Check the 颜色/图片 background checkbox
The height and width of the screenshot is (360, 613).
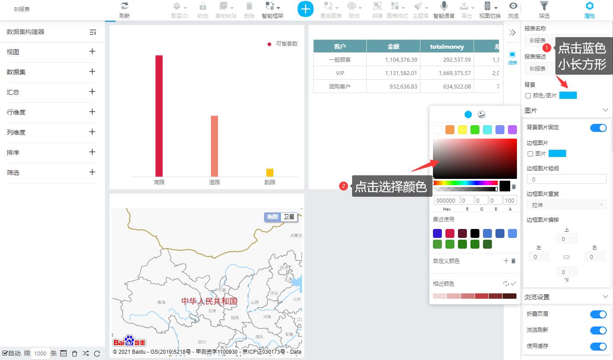[528, 96]
